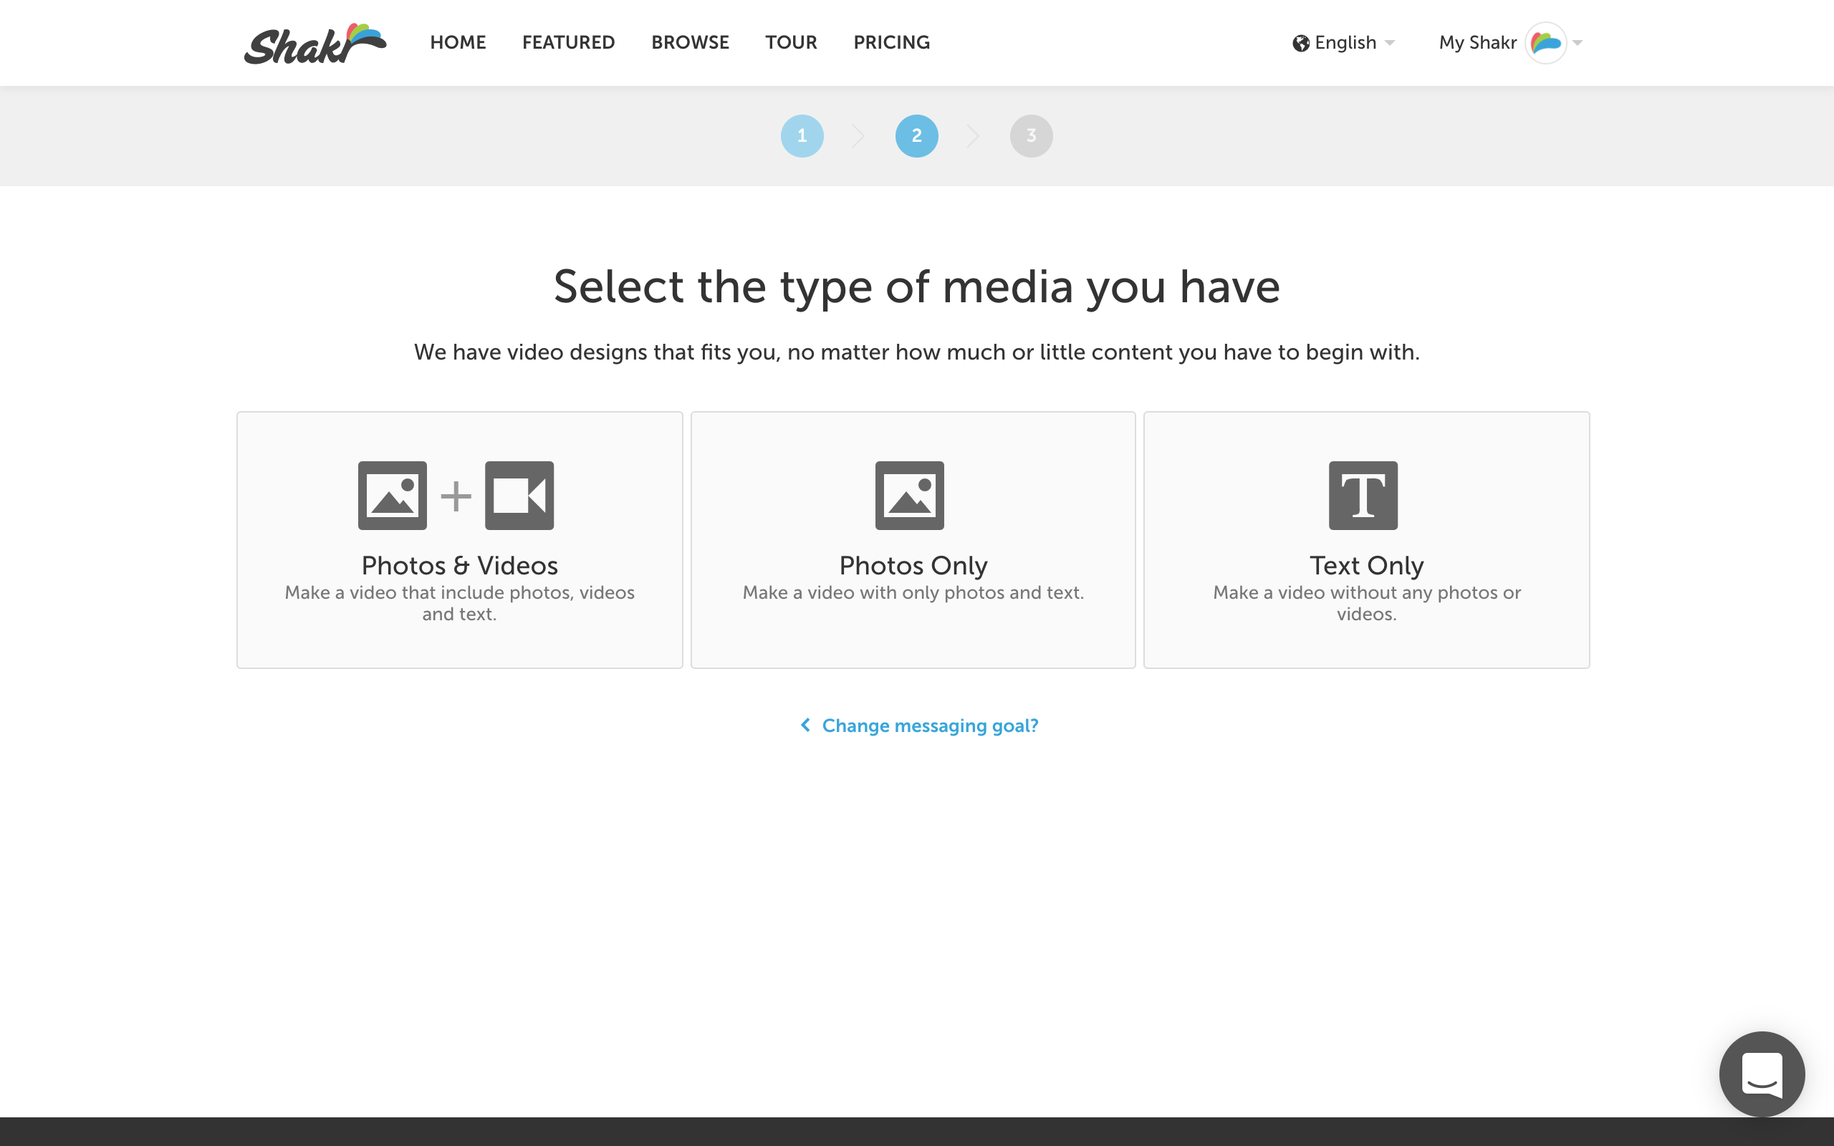Go to the FEATURED page
Screen dimensions: 1834x1146
pos(568,42)
